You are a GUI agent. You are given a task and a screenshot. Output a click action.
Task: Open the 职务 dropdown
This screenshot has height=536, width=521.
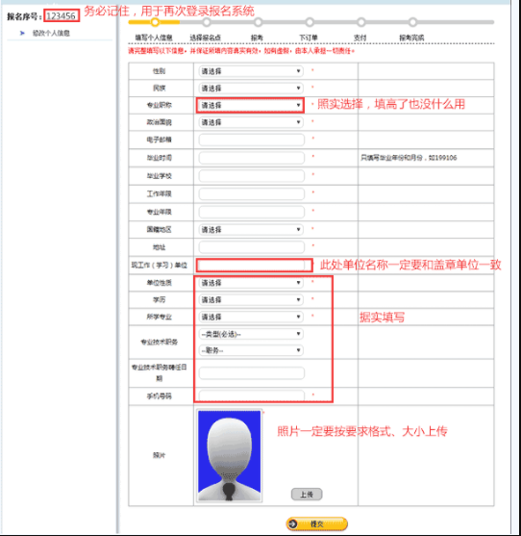[251, 350]
